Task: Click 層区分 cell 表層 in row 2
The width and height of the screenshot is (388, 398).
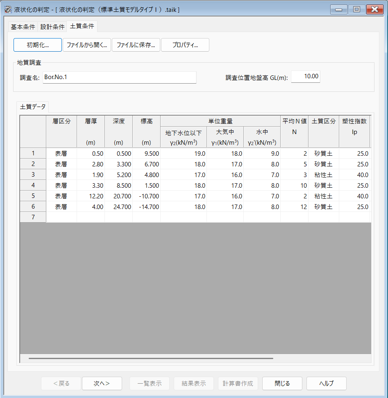Action: pyautogui.click(x=61, y=164)
